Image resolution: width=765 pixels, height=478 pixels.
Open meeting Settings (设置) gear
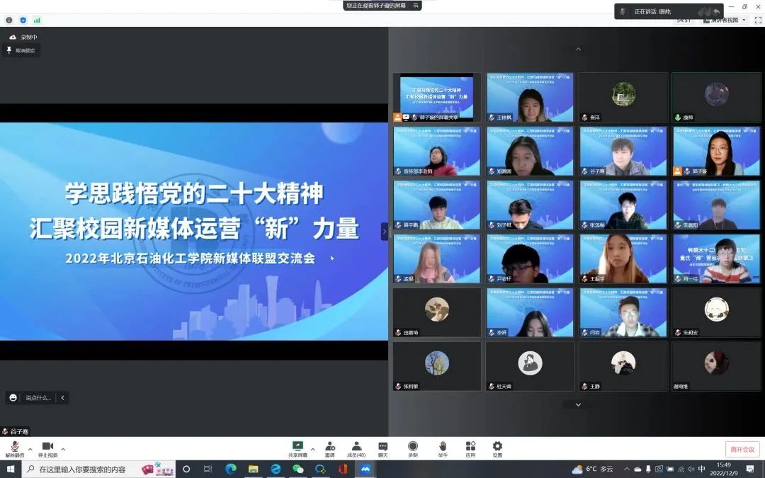click(x=497, y=448)
